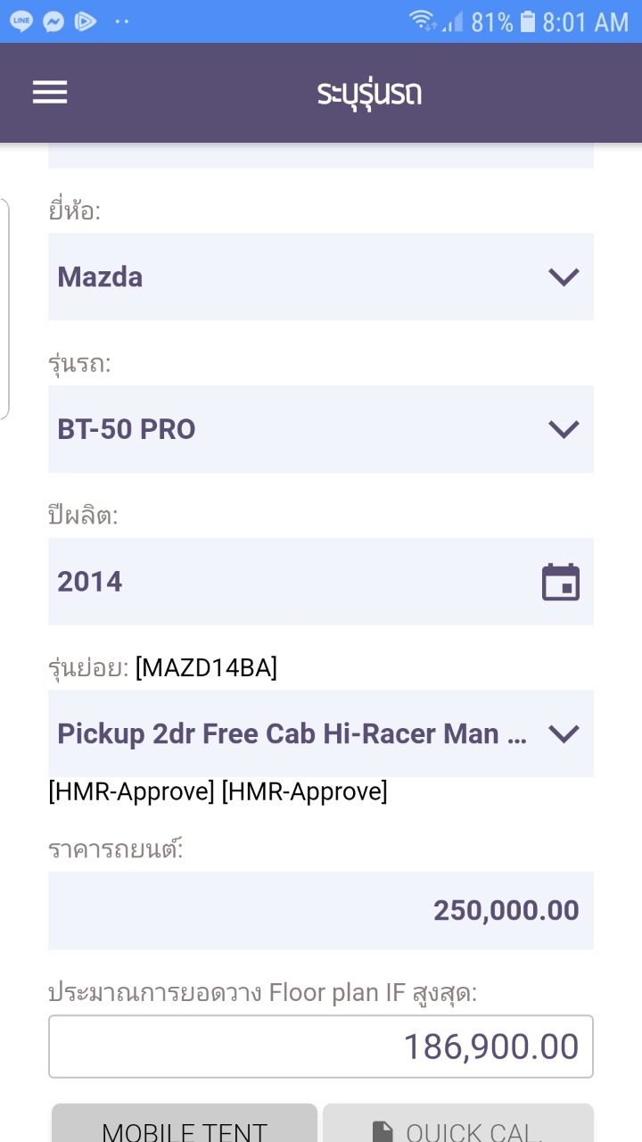This screenshot has width=642, height=1142.
Task: Tap the 8:01 AM clock in status bar
Action: [x=585, y=21]
